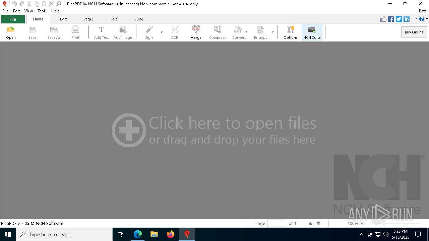Screen dimensions: 429x241
Task: Share on LinkedIn icon
Action: click(407, 19)
